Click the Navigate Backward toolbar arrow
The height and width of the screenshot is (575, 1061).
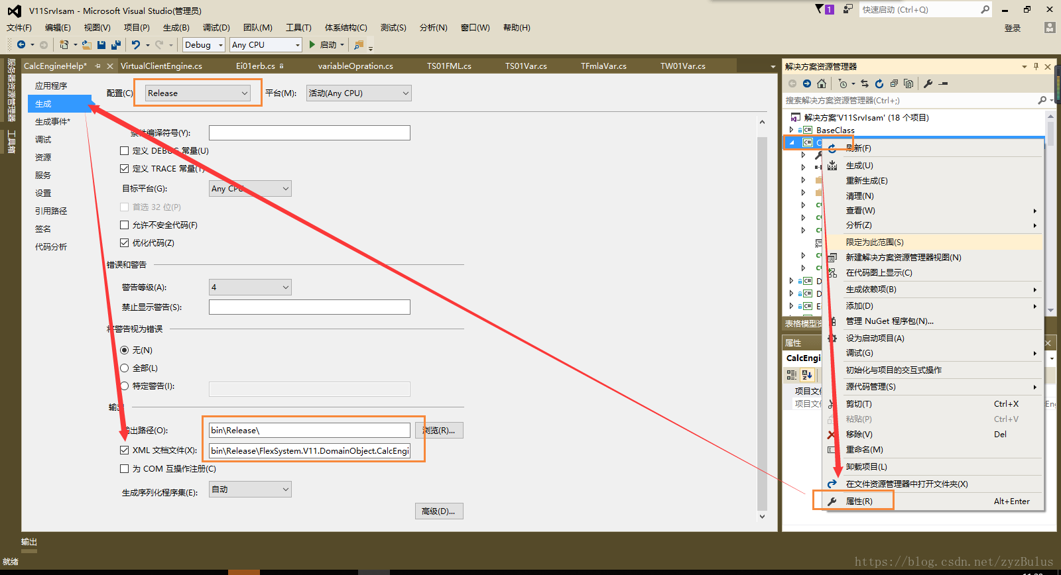point(21,44)
